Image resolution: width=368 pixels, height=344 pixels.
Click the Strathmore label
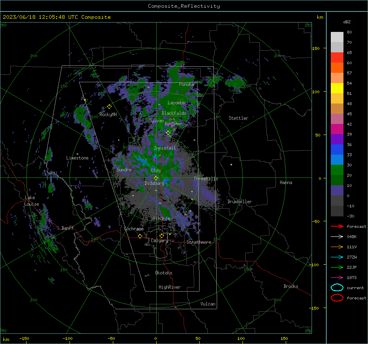pyautogui.click(x=199, y=242)
